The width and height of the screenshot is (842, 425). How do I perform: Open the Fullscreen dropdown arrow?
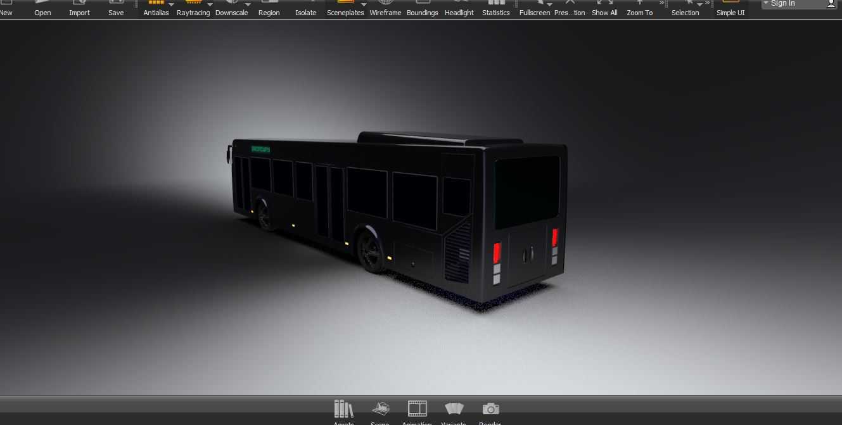point(549,4)
